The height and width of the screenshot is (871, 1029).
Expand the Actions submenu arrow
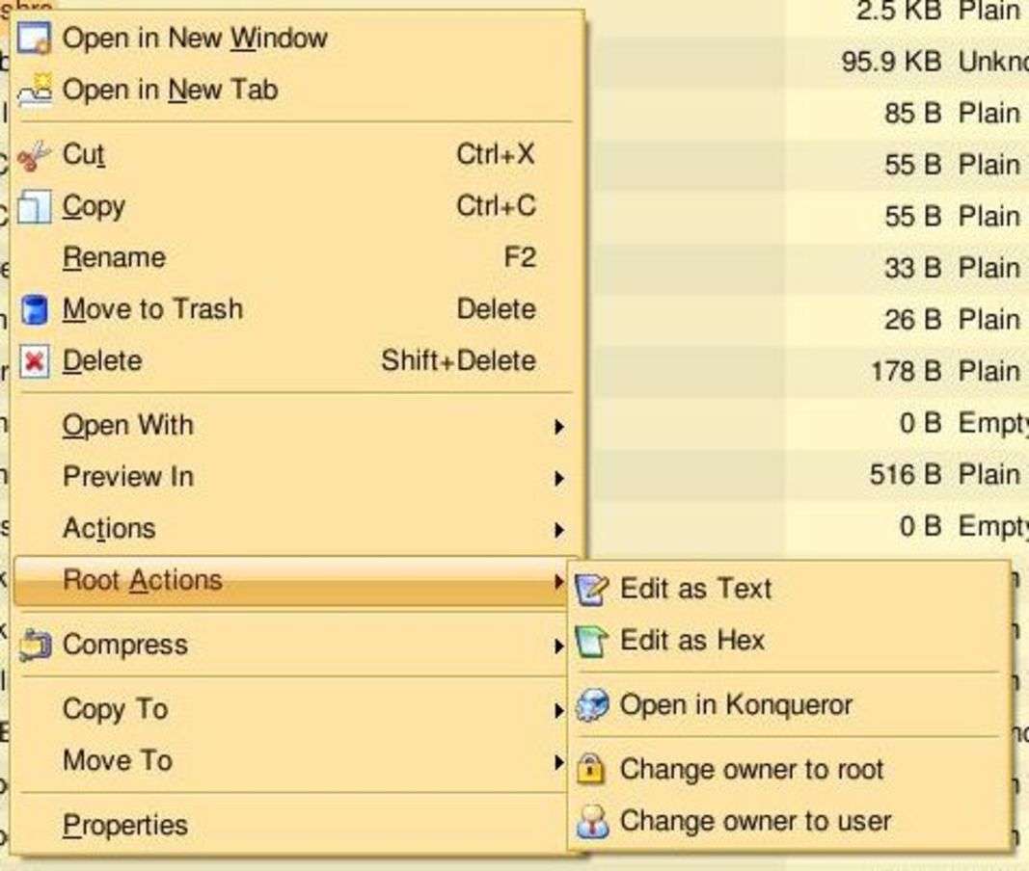click(558, 529)
